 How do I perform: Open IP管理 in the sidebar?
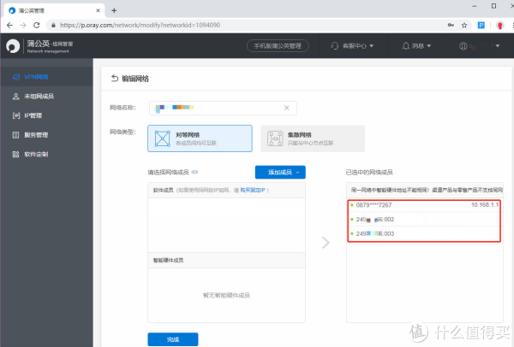[33, 115]
